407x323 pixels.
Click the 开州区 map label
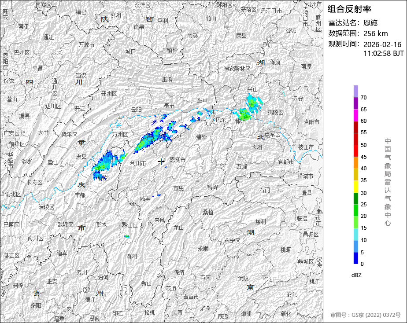[x=109, y=93]
